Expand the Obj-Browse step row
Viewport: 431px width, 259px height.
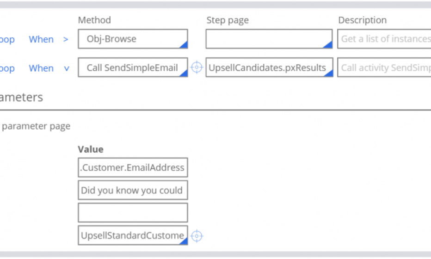pos(66,39)
